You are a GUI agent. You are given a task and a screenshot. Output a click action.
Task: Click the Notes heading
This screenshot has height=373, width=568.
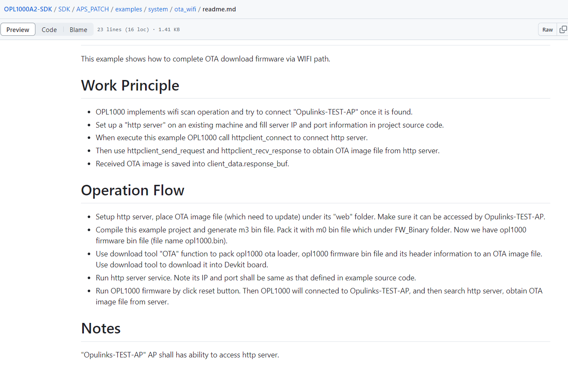point(101,328)
